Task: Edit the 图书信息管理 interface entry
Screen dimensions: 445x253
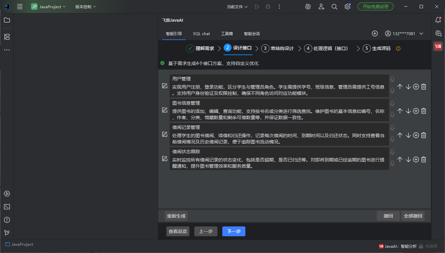Action: click(165, 110)
